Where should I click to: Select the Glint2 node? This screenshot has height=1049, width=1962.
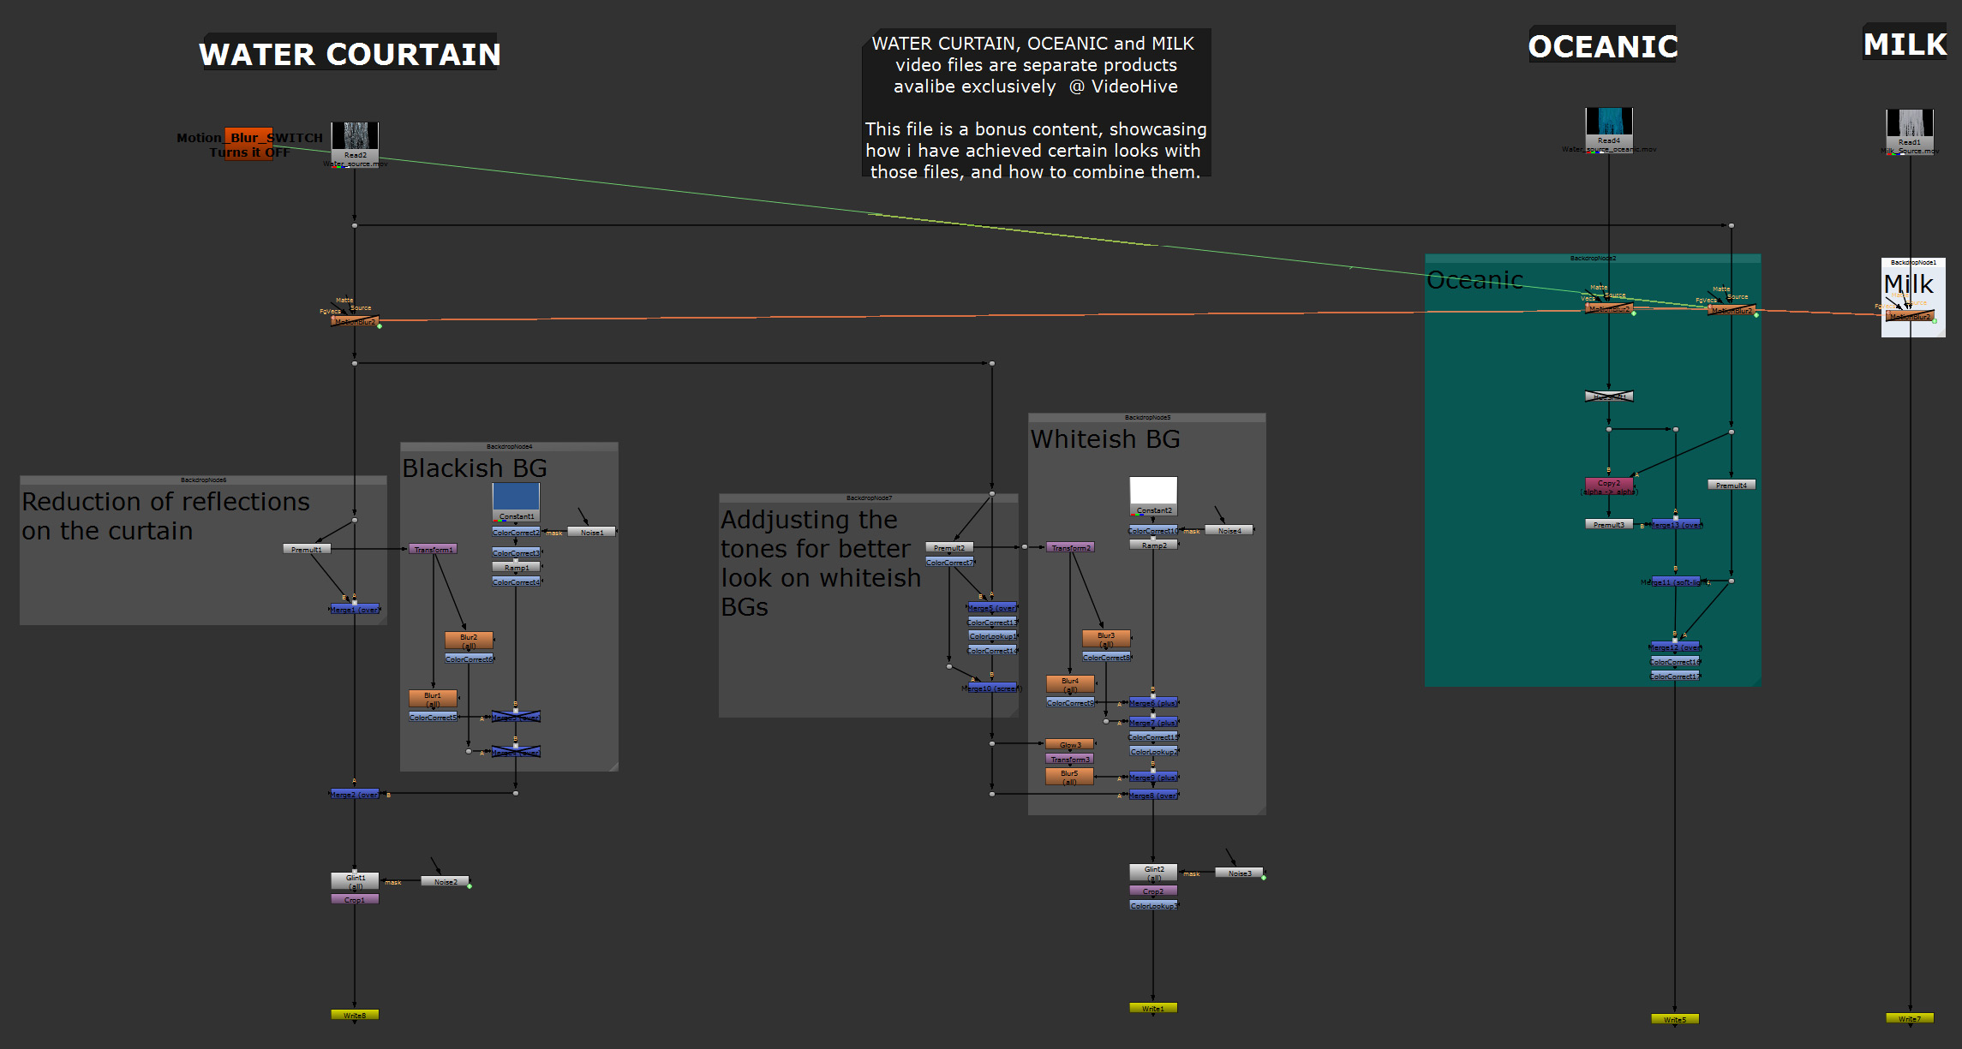(x=1153, y=873)
